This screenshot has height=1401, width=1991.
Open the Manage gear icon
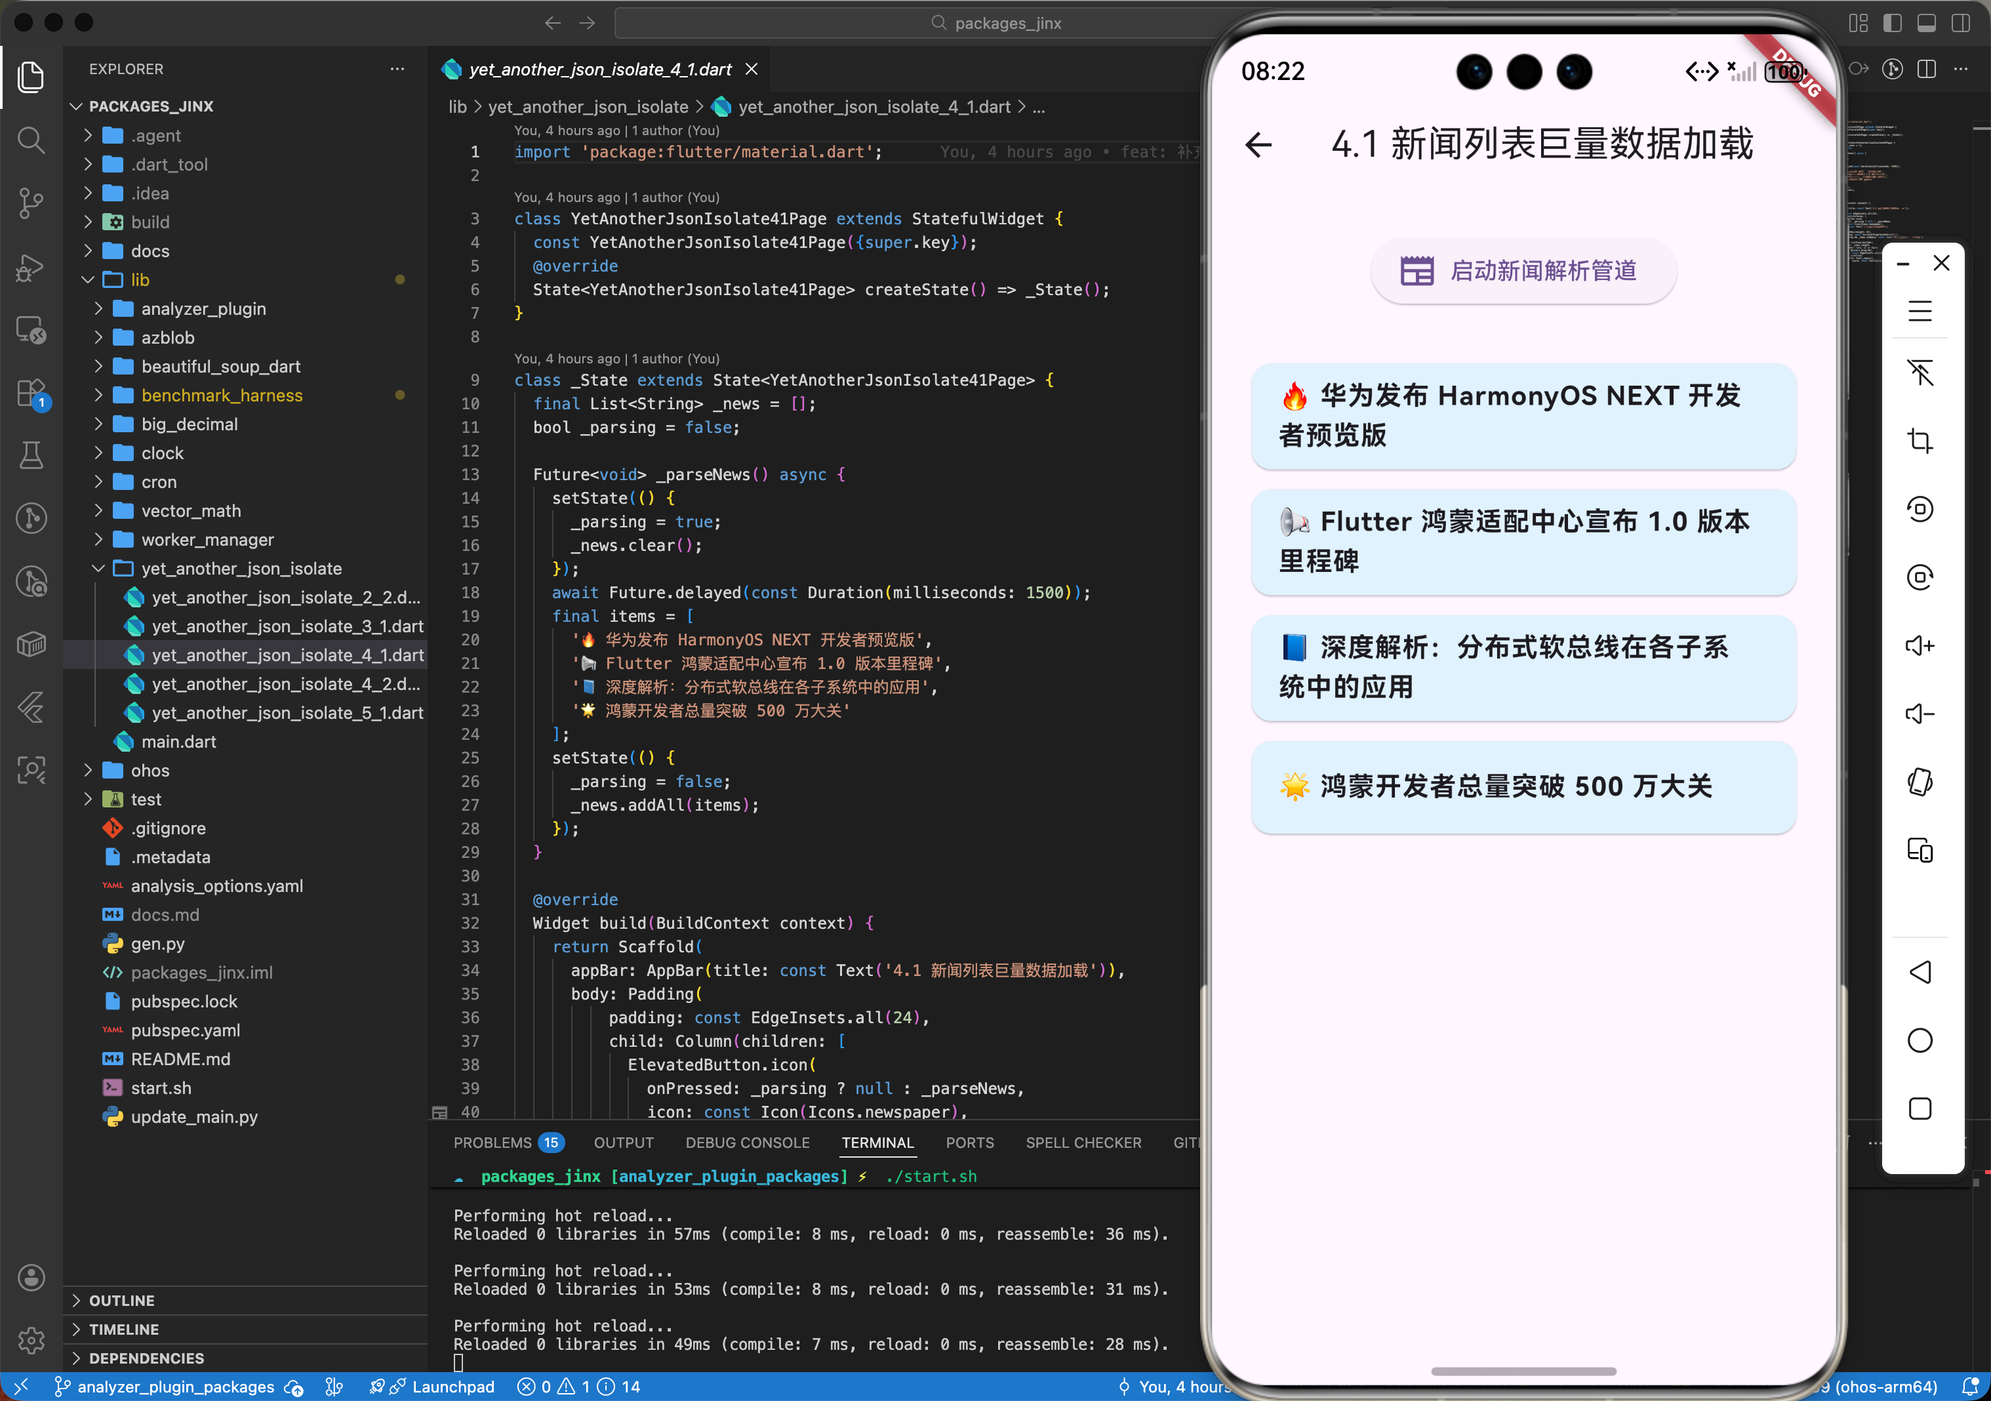(x=31, y=1340)
